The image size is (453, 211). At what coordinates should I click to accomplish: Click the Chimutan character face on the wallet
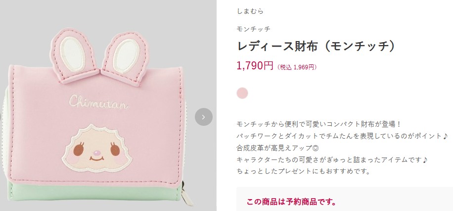(97, 150)
